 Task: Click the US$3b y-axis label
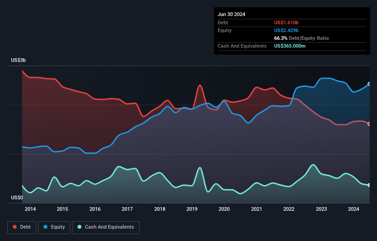pos(18,60)
